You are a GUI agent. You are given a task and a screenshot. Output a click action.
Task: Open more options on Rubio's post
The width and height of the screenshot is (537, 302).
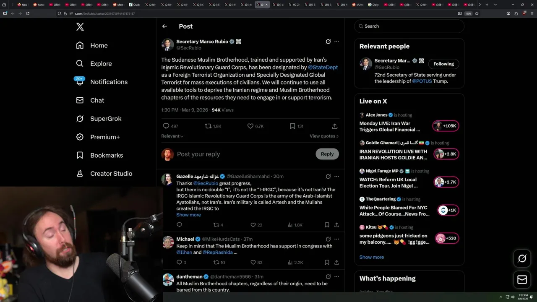336,42
